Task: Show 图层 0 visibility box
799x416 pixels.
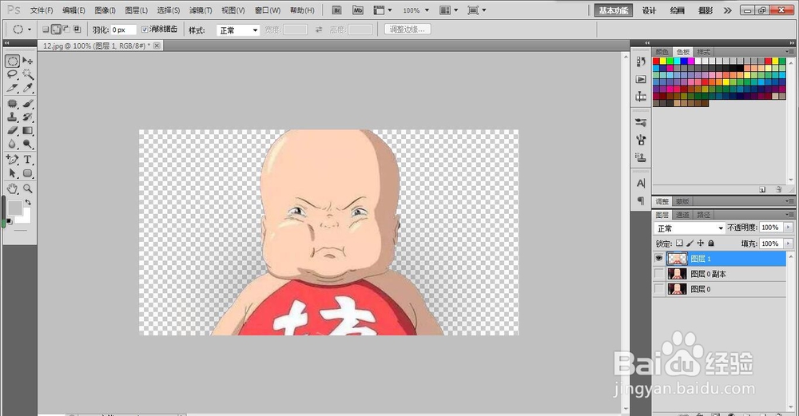Action: [659, 289]
